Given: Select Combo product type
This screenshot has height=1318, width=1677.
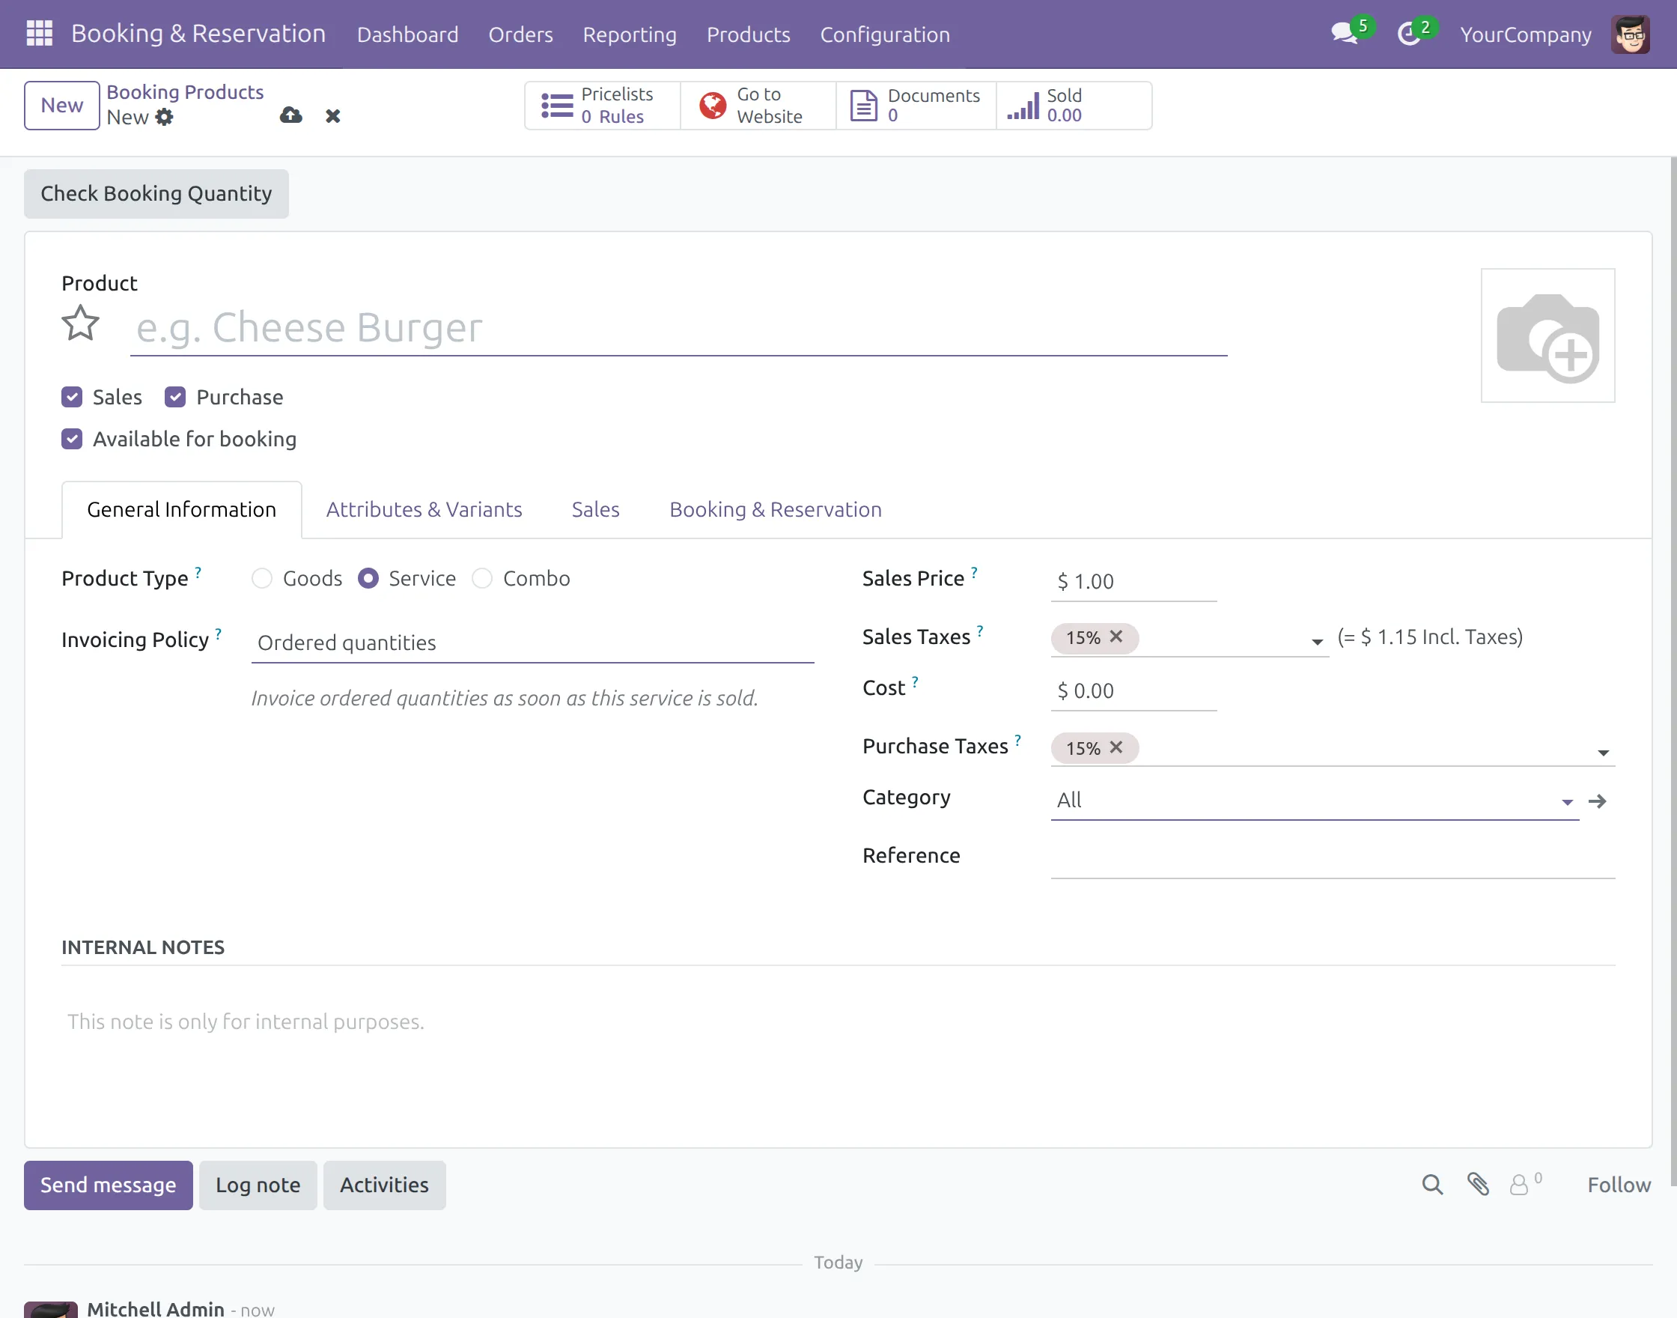Looking at the screenshot, I should coord(482,578).
